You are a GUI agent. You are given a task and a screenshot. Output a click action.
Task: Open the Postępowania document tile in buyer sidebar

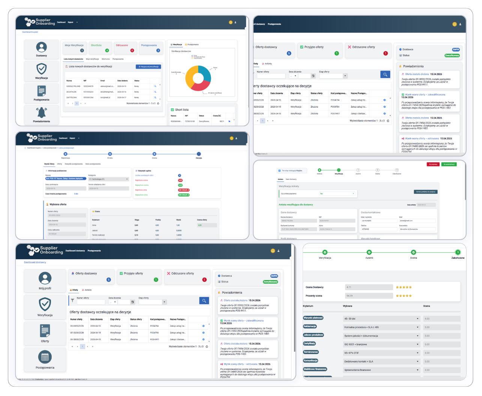pyautogui.click(x=42, y=93)
